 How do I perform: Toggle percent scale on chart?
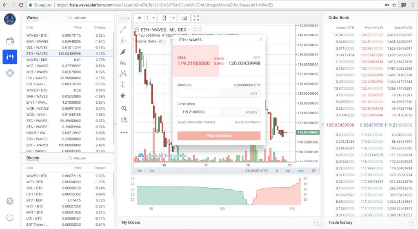277,171
